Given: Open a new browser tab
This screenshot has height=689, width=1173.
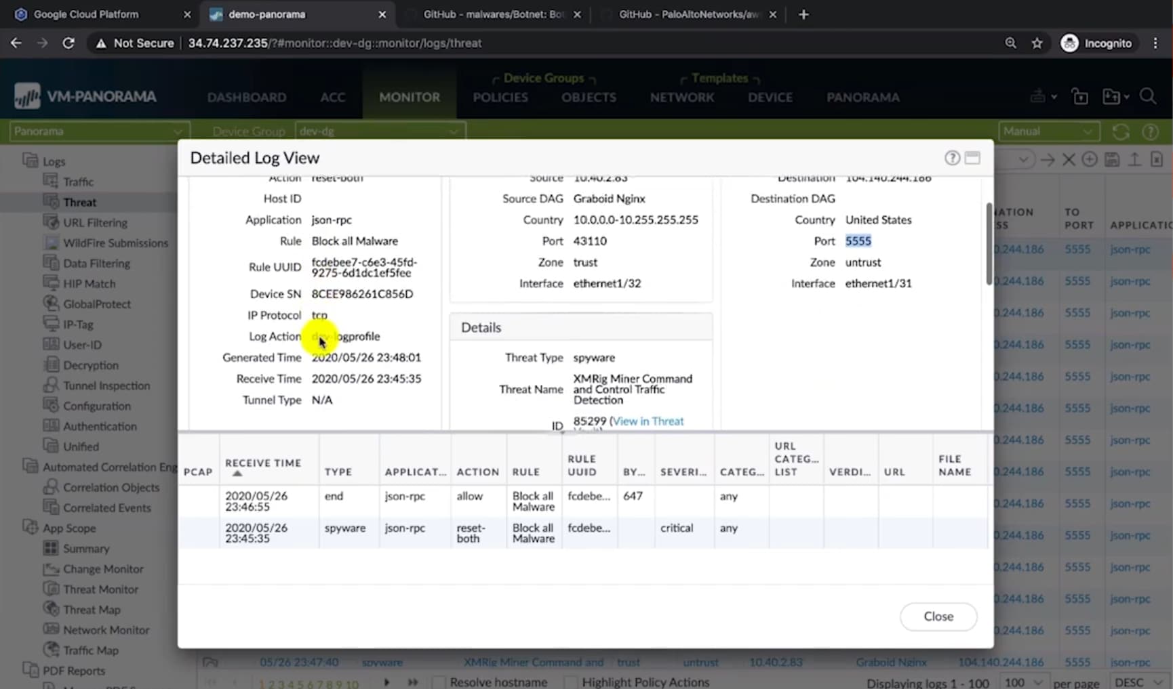Looking at the screenshot, I should (803, 14).
